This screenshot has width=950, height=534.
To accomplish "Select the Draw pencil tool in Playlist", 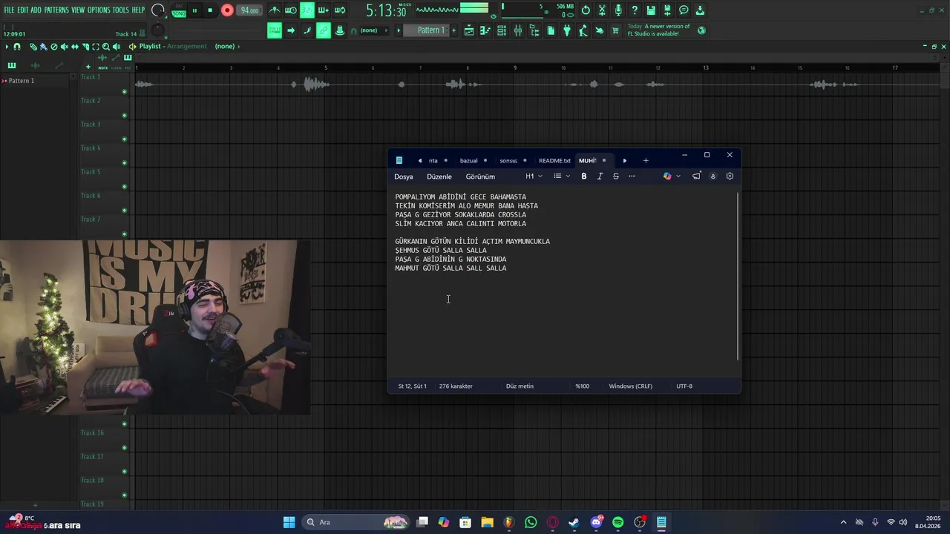I will coord(33,47).
